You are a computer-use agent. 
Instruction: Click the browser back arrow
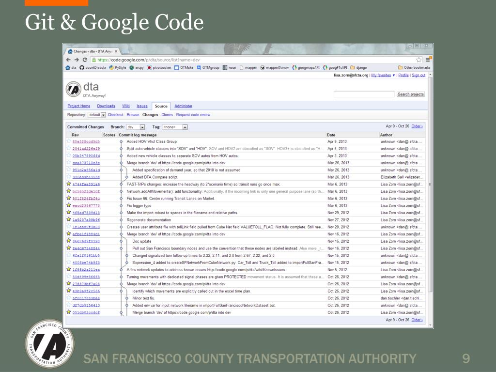coord(68,60)
